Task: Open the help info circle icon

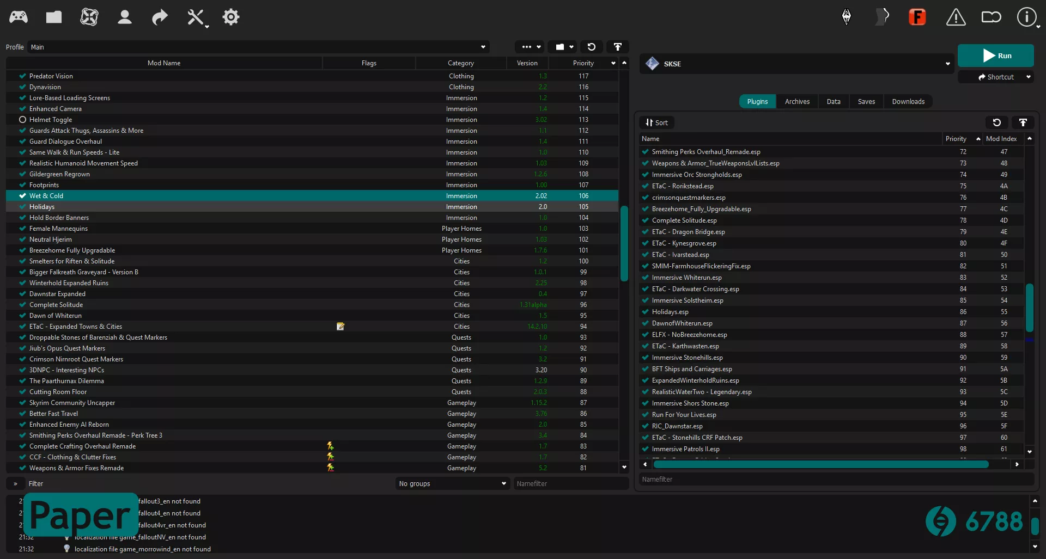Action: [1026, 17]
